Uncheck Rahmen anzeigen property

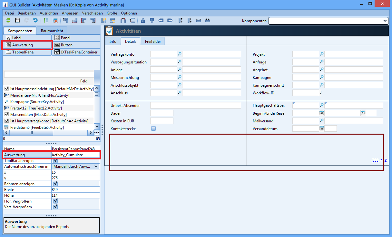point(55,184)
